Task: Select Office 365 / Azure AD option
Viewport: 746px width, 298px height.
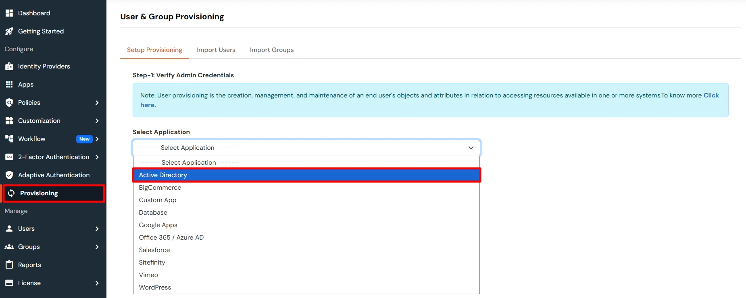Action: [171, 238]
